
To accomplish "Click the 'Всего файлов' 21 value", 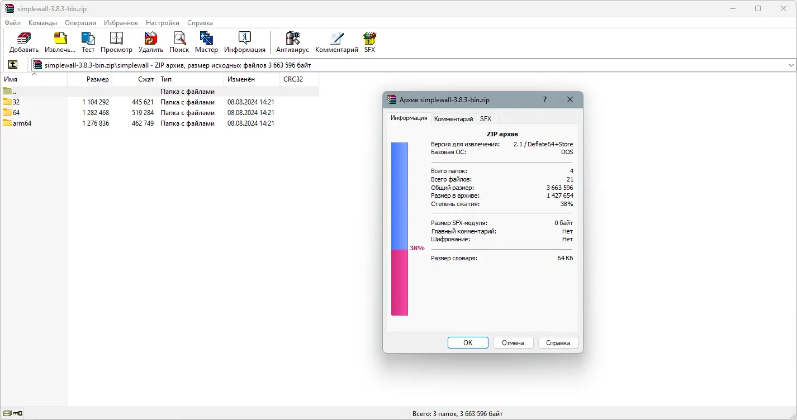I will point(570,179).
